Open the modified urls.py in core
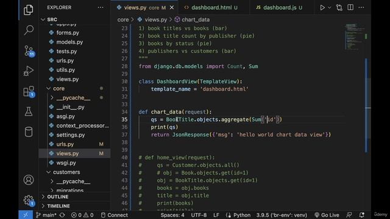The width and height of the screenshot is (390, 219). 65,144
